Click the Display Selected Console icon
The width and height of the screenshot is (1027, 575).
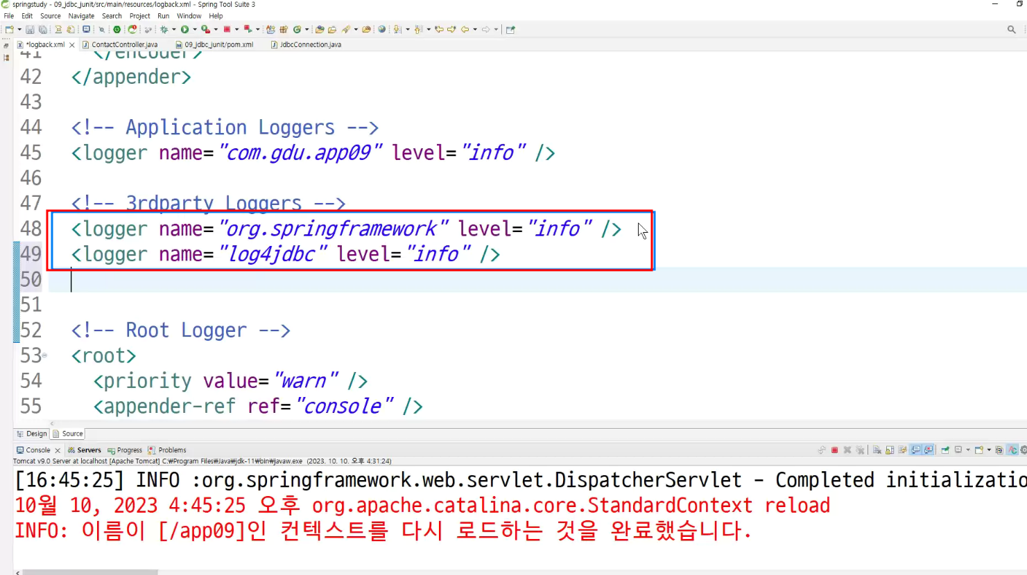(958, 450)
